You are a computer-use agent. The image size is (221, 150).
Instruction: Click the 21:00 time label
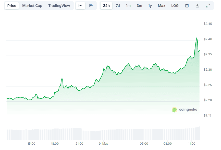[79, 144]
